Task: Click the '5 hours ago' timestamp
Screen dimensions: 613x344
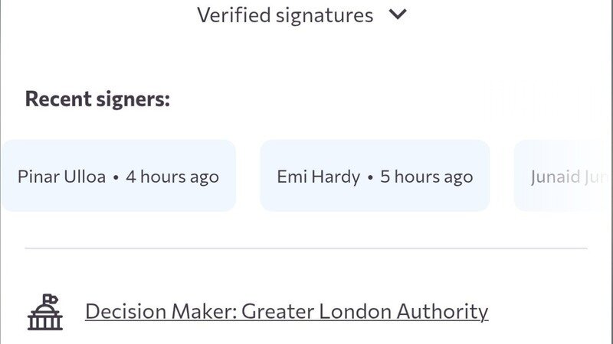Action: (x=427, y=177)
